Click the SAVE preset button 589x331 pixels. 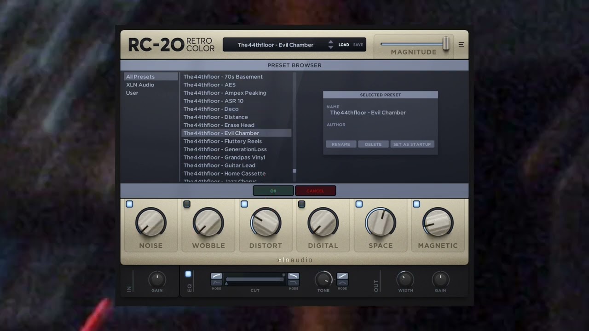click(358, 45)
